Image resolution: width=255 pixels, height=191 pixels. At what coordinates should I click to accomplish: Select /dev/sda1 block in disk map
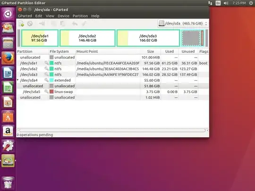[x=40, y=38]
